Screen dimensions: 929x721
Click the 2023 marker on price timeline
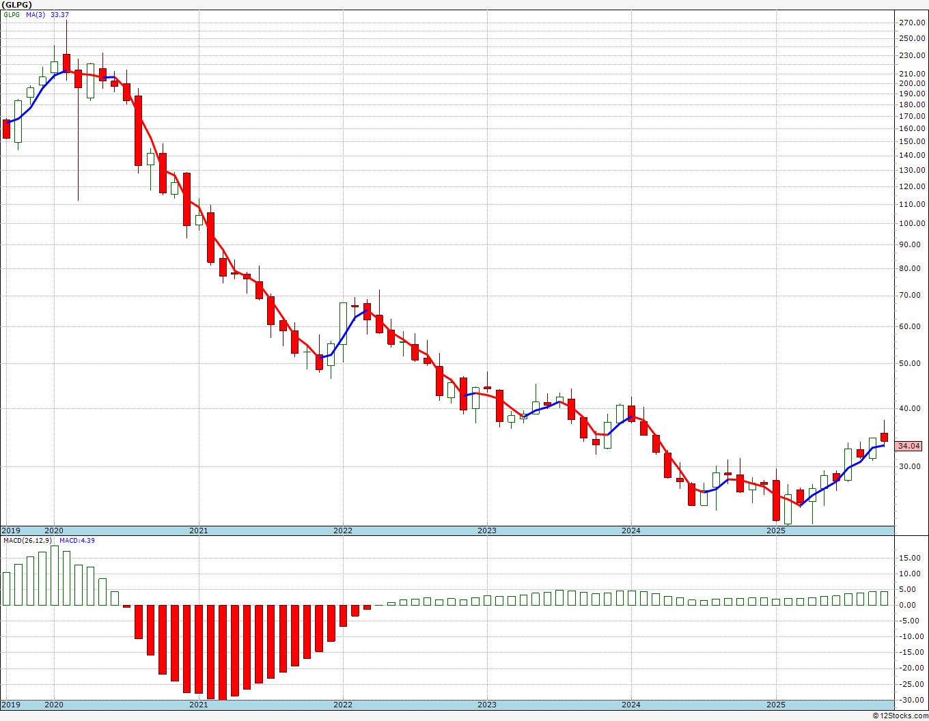(x=487, y=531)
